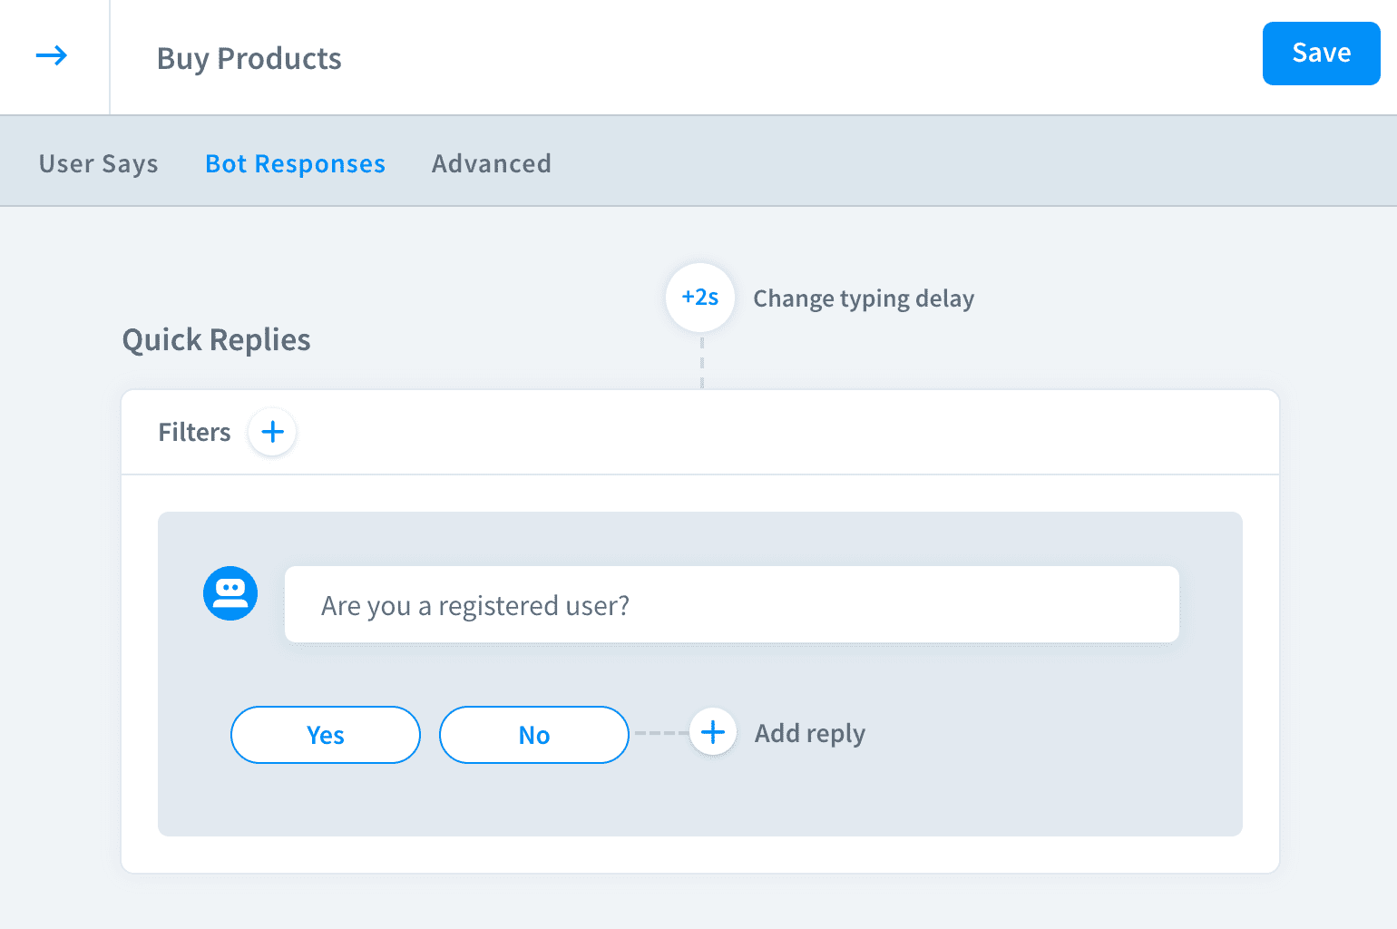
Task: Add a filter with the plus icon
Action: 272,432
